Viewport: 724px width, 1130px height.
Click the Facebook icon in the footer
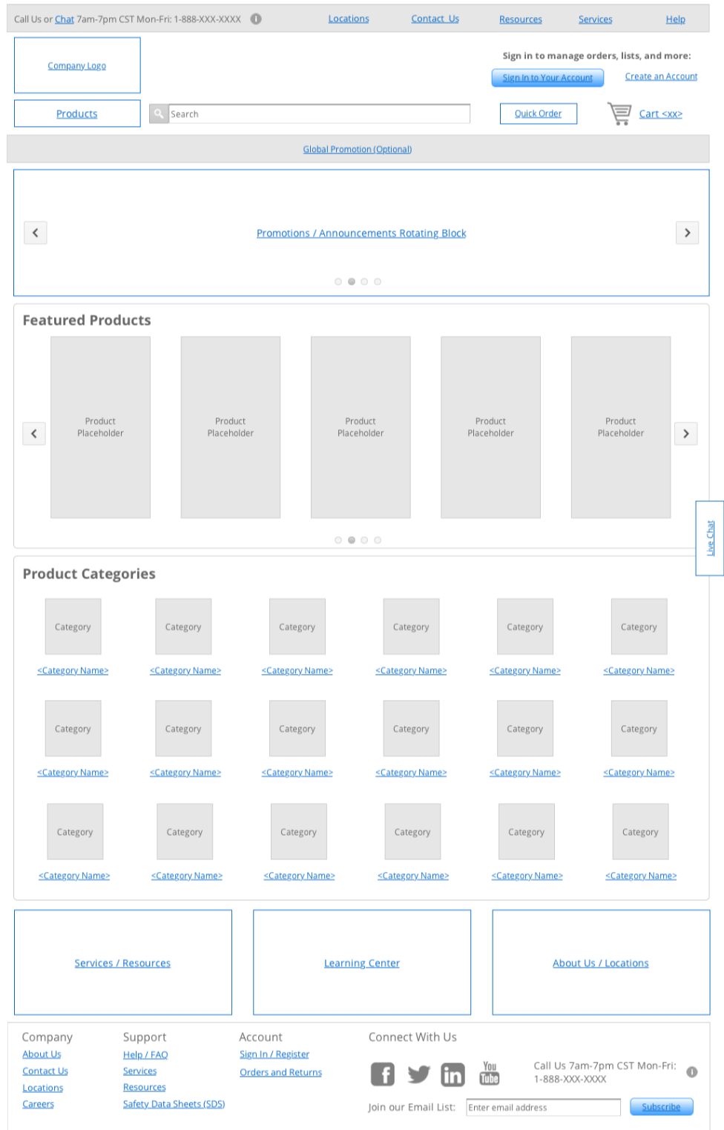pyautogui.click(x=383, y=1074)
